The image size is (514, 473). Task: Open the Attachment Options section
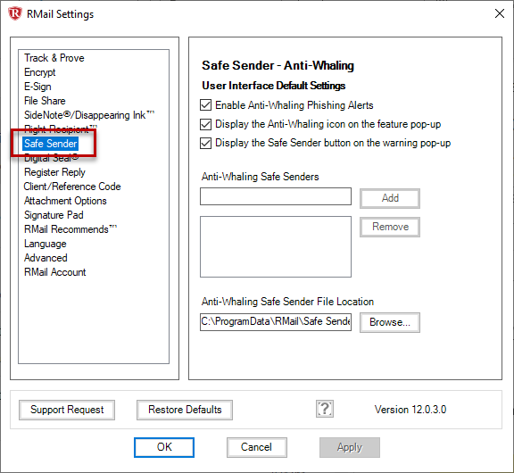65,201
